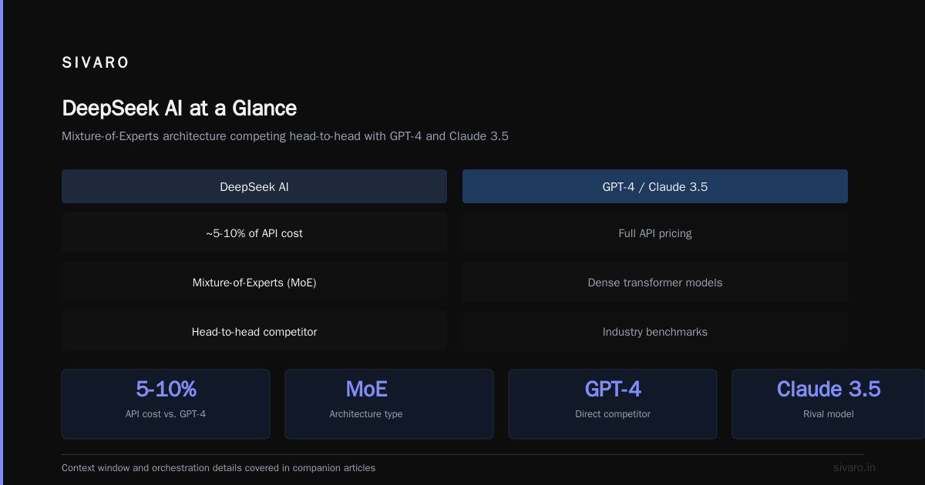This screenshot has height=485, width=925.
Task: Click the large GPT-4 stat value
Action: point(613,389)
